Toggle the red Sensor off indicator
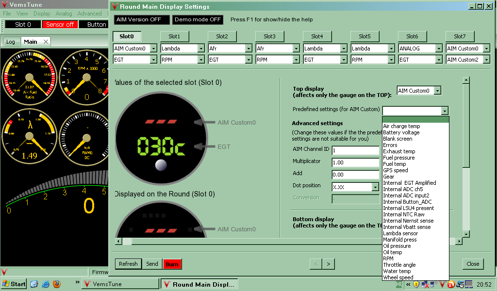The image size is (497, 291). click(x=60, y=24)
